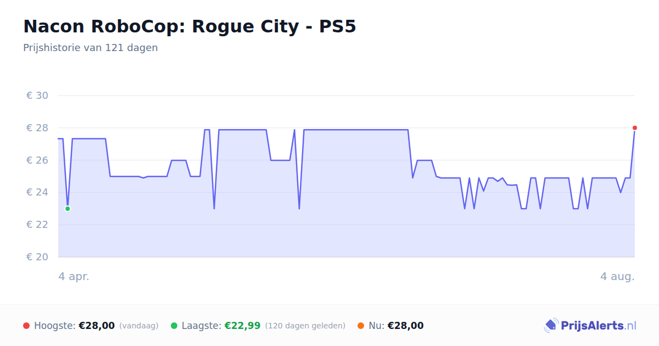Click the green lowest-price dot on chart
This screenshot has height=346, width=659.
(68, 209)
